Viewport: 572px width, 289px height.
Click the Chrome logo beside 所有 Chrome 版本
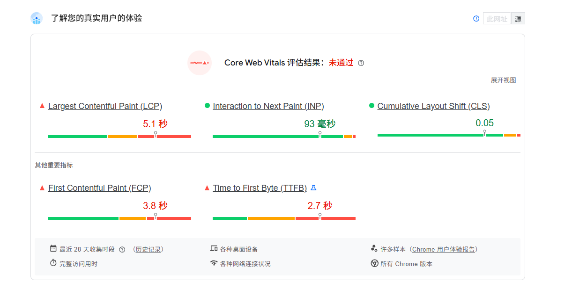(375, 264)
